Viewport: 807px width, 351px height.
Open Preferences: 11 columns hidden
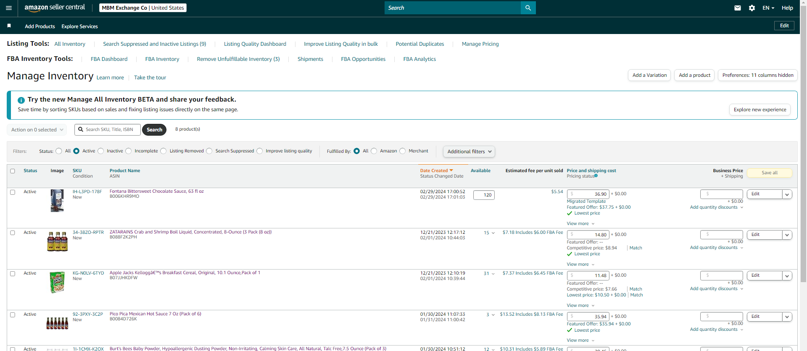758,76
